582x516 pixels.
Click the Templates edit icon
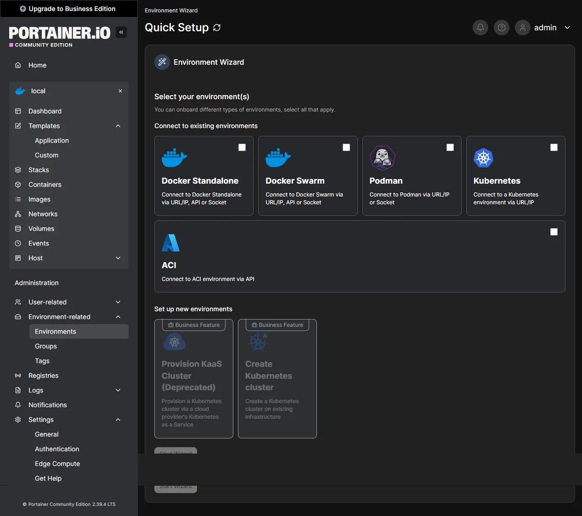tap(18, 126)
